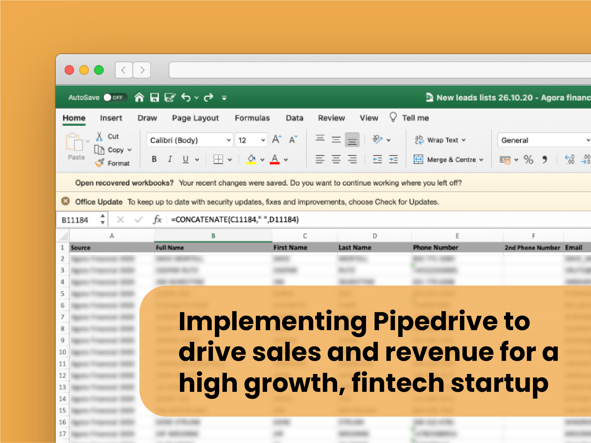The image size is (591, 443).
Task: Open the Review ribbon tab
Action: (331, 118)
